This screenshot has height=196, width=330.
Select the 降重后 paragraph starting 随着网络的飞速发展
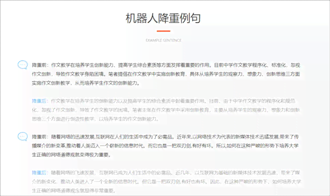tap(166, 182)
